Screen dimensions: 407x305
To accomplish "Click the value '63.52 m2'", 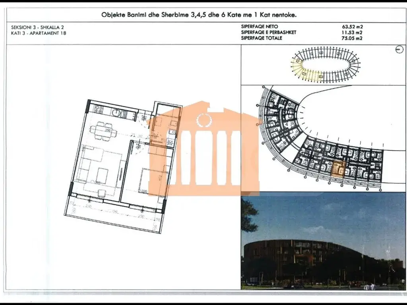I will point(352,27).
